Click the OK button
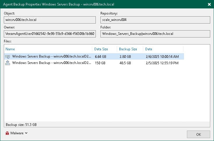The height and width of the screenshot is (141, 214). (x=199, y=135)
